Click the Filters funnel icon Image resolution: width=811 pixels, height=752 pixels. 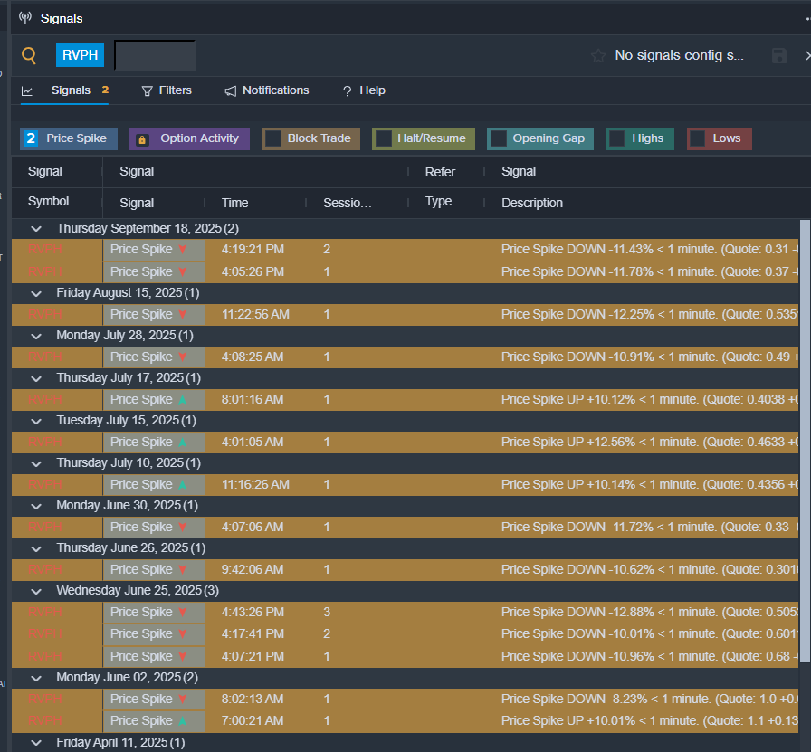148,90
